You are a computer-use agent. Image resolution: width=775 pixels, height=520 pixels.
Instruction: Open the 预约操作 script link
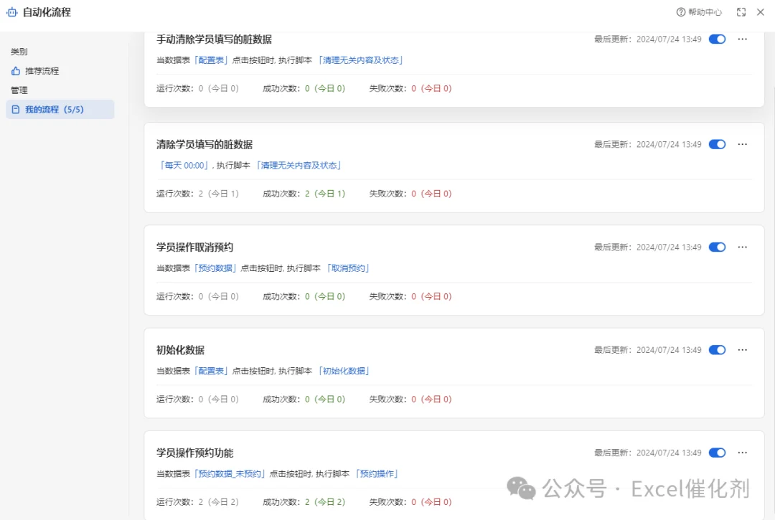tap(377, 473)
